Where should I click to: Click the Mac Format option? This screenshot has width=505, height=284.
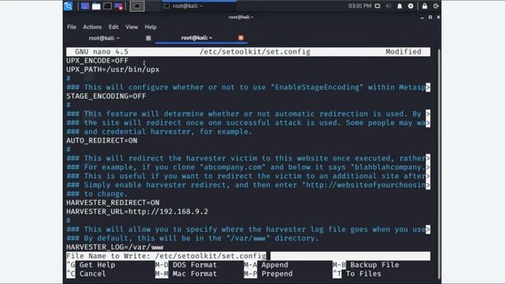coord(186,274)
